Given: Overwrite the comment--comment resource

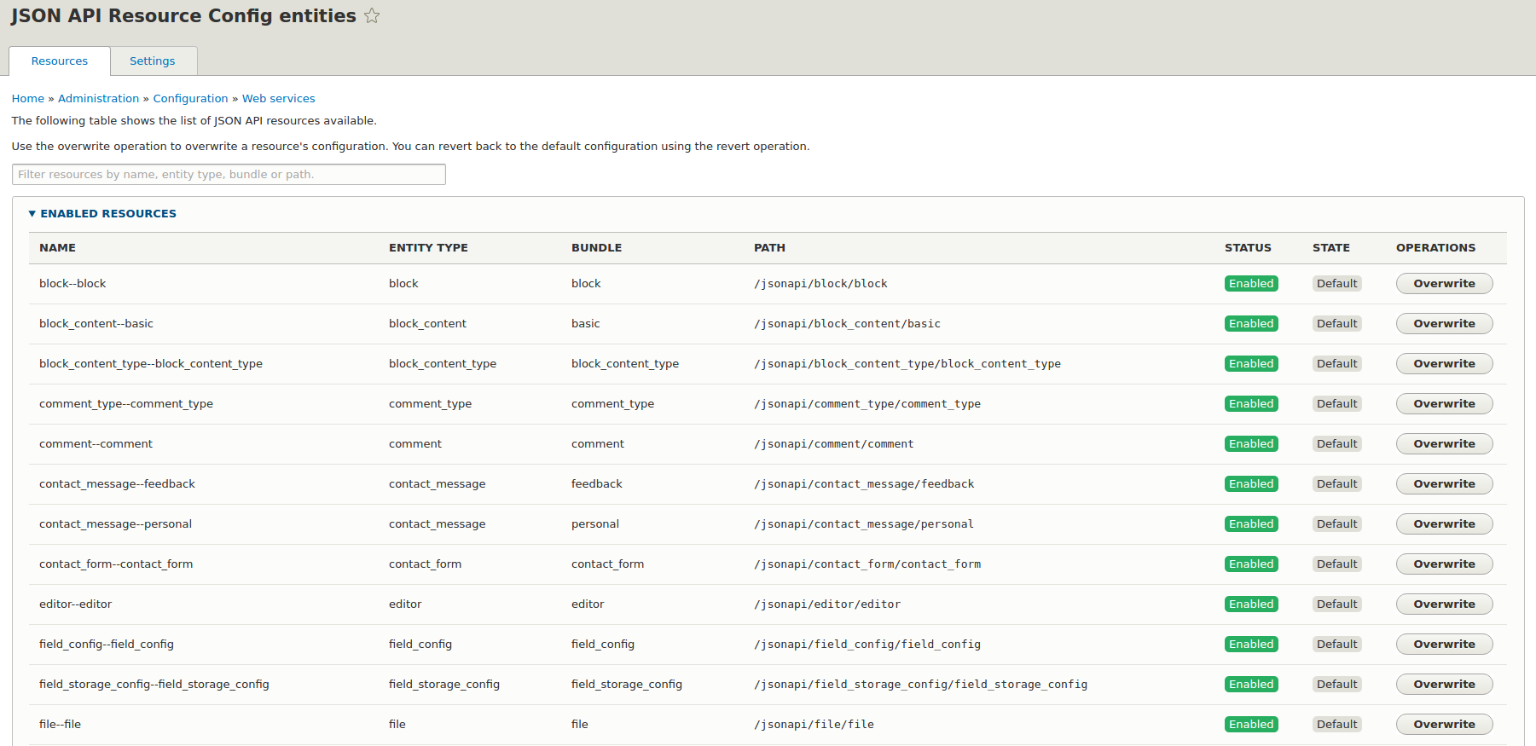Looking at the screenshot, I should [x=1443, y=444].
